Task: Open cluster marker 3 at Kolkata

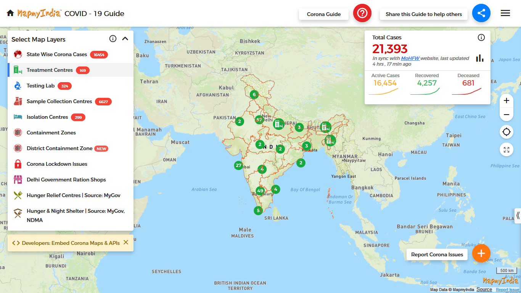Action: click(306, 146)
